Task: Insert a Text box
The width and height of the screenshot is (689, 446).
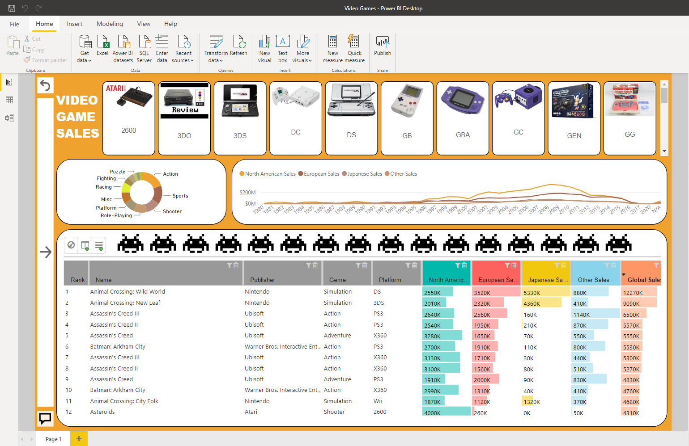Action: click(x=283, y=49)
